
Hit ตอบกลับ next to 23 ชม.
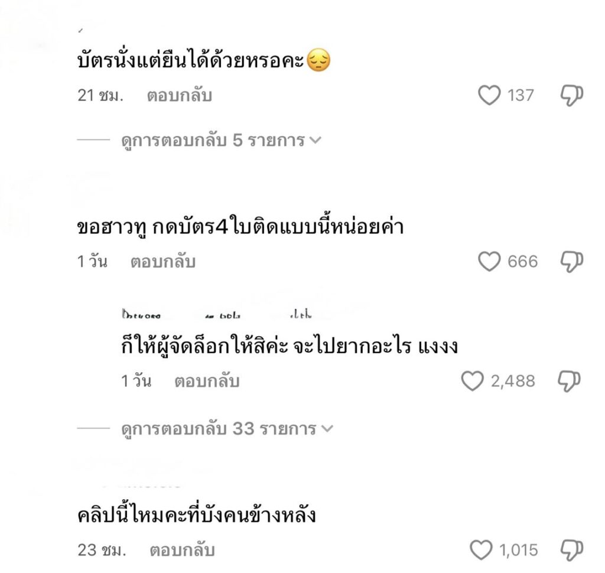pyautogui.click(x=182, y=551)
